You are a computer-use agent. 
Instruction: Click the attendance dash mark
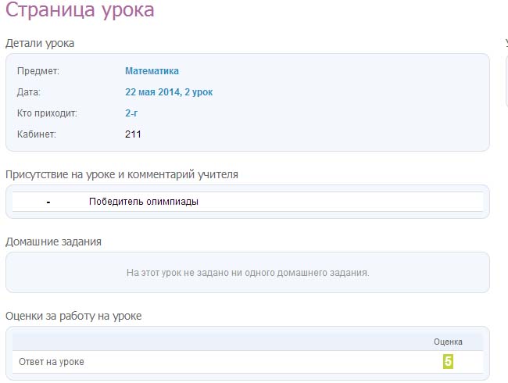pos(48,202)
